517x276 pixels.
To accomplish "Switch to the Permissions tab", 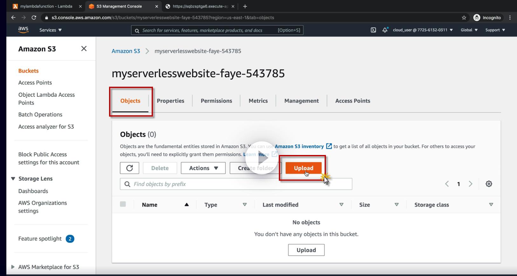I will click(x=216, y=101).
